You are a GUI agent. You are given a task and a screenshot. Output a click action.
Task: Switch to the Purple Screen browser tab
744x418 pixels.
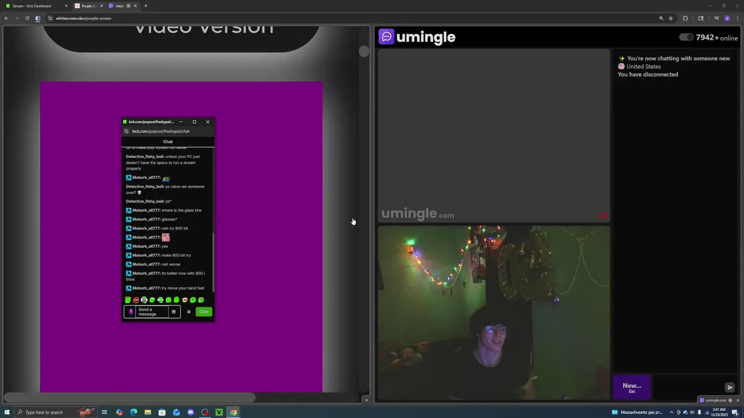(x=88, y=6)
